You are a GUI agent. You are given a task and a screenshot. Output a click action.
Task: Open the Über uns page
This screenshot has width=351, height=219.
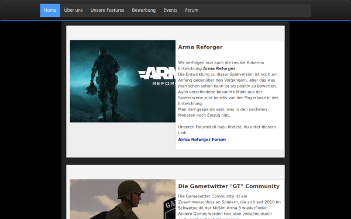pos(73,11)
